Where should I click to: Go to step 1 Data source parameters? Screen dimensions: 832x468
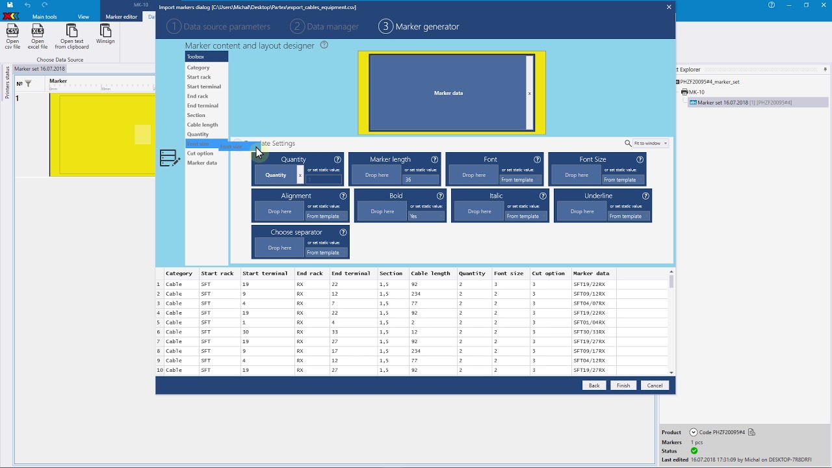(218, 27)
